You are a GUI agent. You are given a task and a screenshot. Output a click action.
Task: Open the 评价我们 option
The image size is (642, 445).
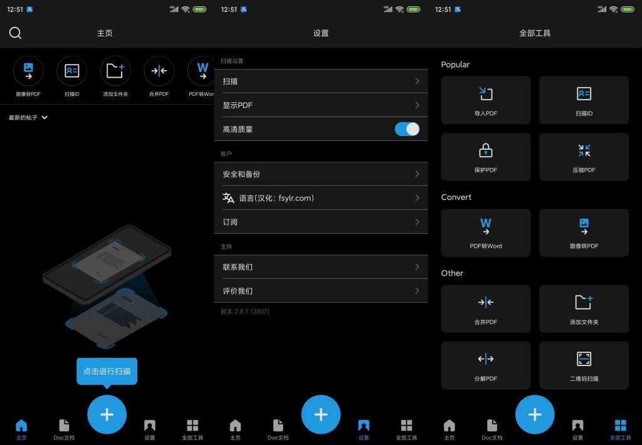click(321, 290)
